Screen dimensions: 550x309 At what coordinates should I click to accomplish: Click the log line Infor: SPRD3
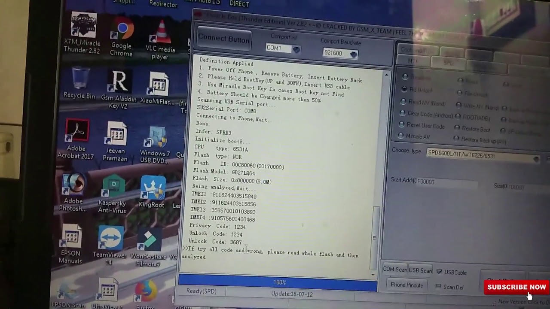point(213,132)
